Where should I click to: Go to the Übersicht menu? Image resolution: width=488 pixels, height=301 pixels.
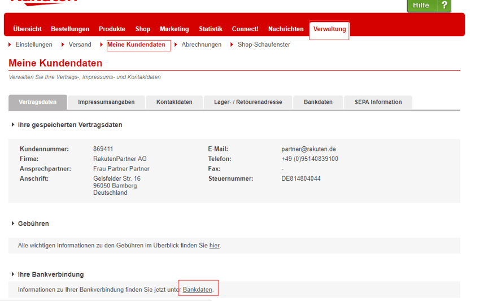coord(27,29)
